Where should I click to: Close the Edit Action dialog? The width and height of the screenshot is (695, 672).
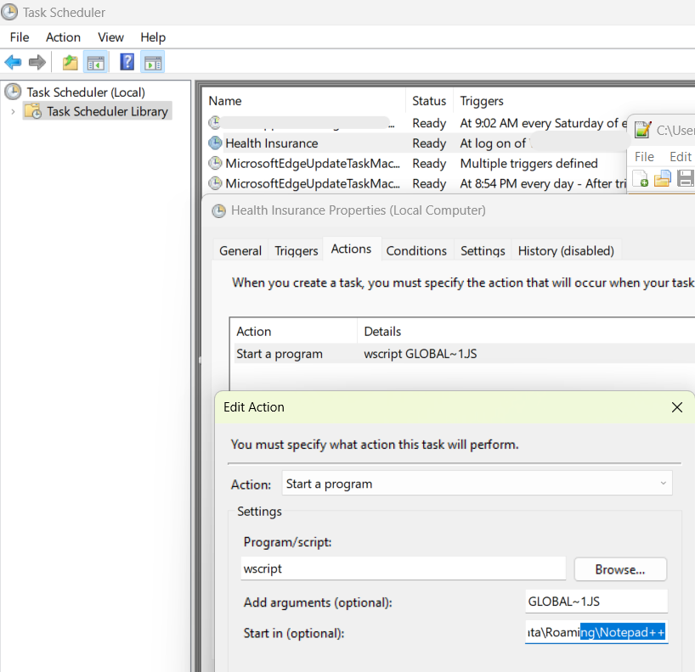[x=676, y=406]
